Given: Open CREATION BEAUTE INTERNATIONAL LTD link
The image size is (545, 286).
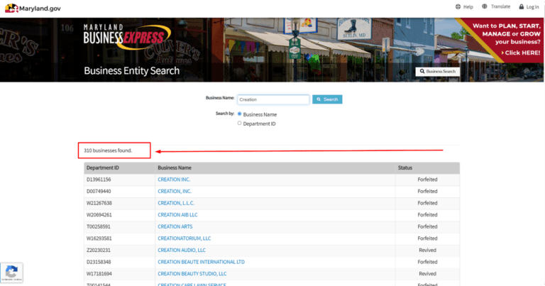Looking at the screenshot, I should [202, 262].
